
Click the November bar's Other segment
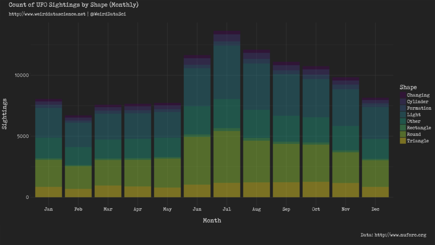(345, 138)
